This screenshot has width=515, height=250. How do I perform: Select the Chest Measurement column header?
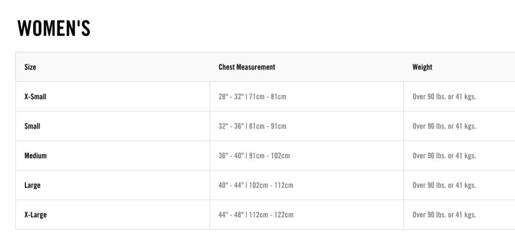tap(247, 67)
